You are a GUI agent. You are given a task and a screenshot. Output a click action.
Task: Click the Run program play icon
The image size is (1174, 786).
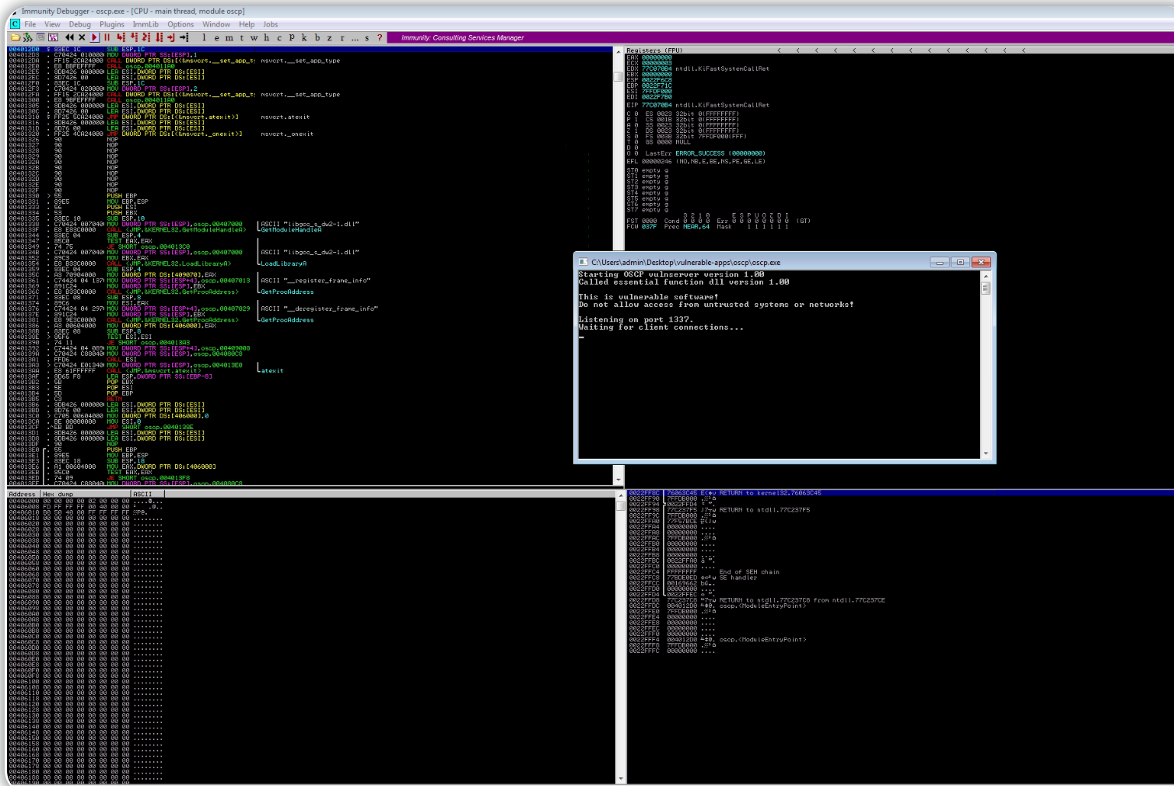(x=94, y=37)
